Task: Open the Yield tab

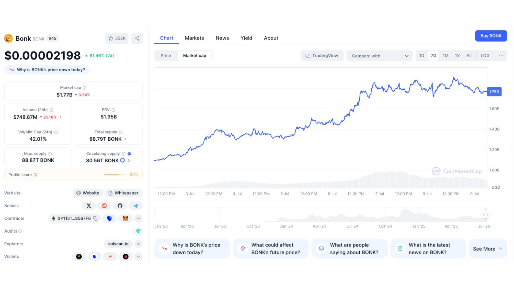Action: click(246, 38)
